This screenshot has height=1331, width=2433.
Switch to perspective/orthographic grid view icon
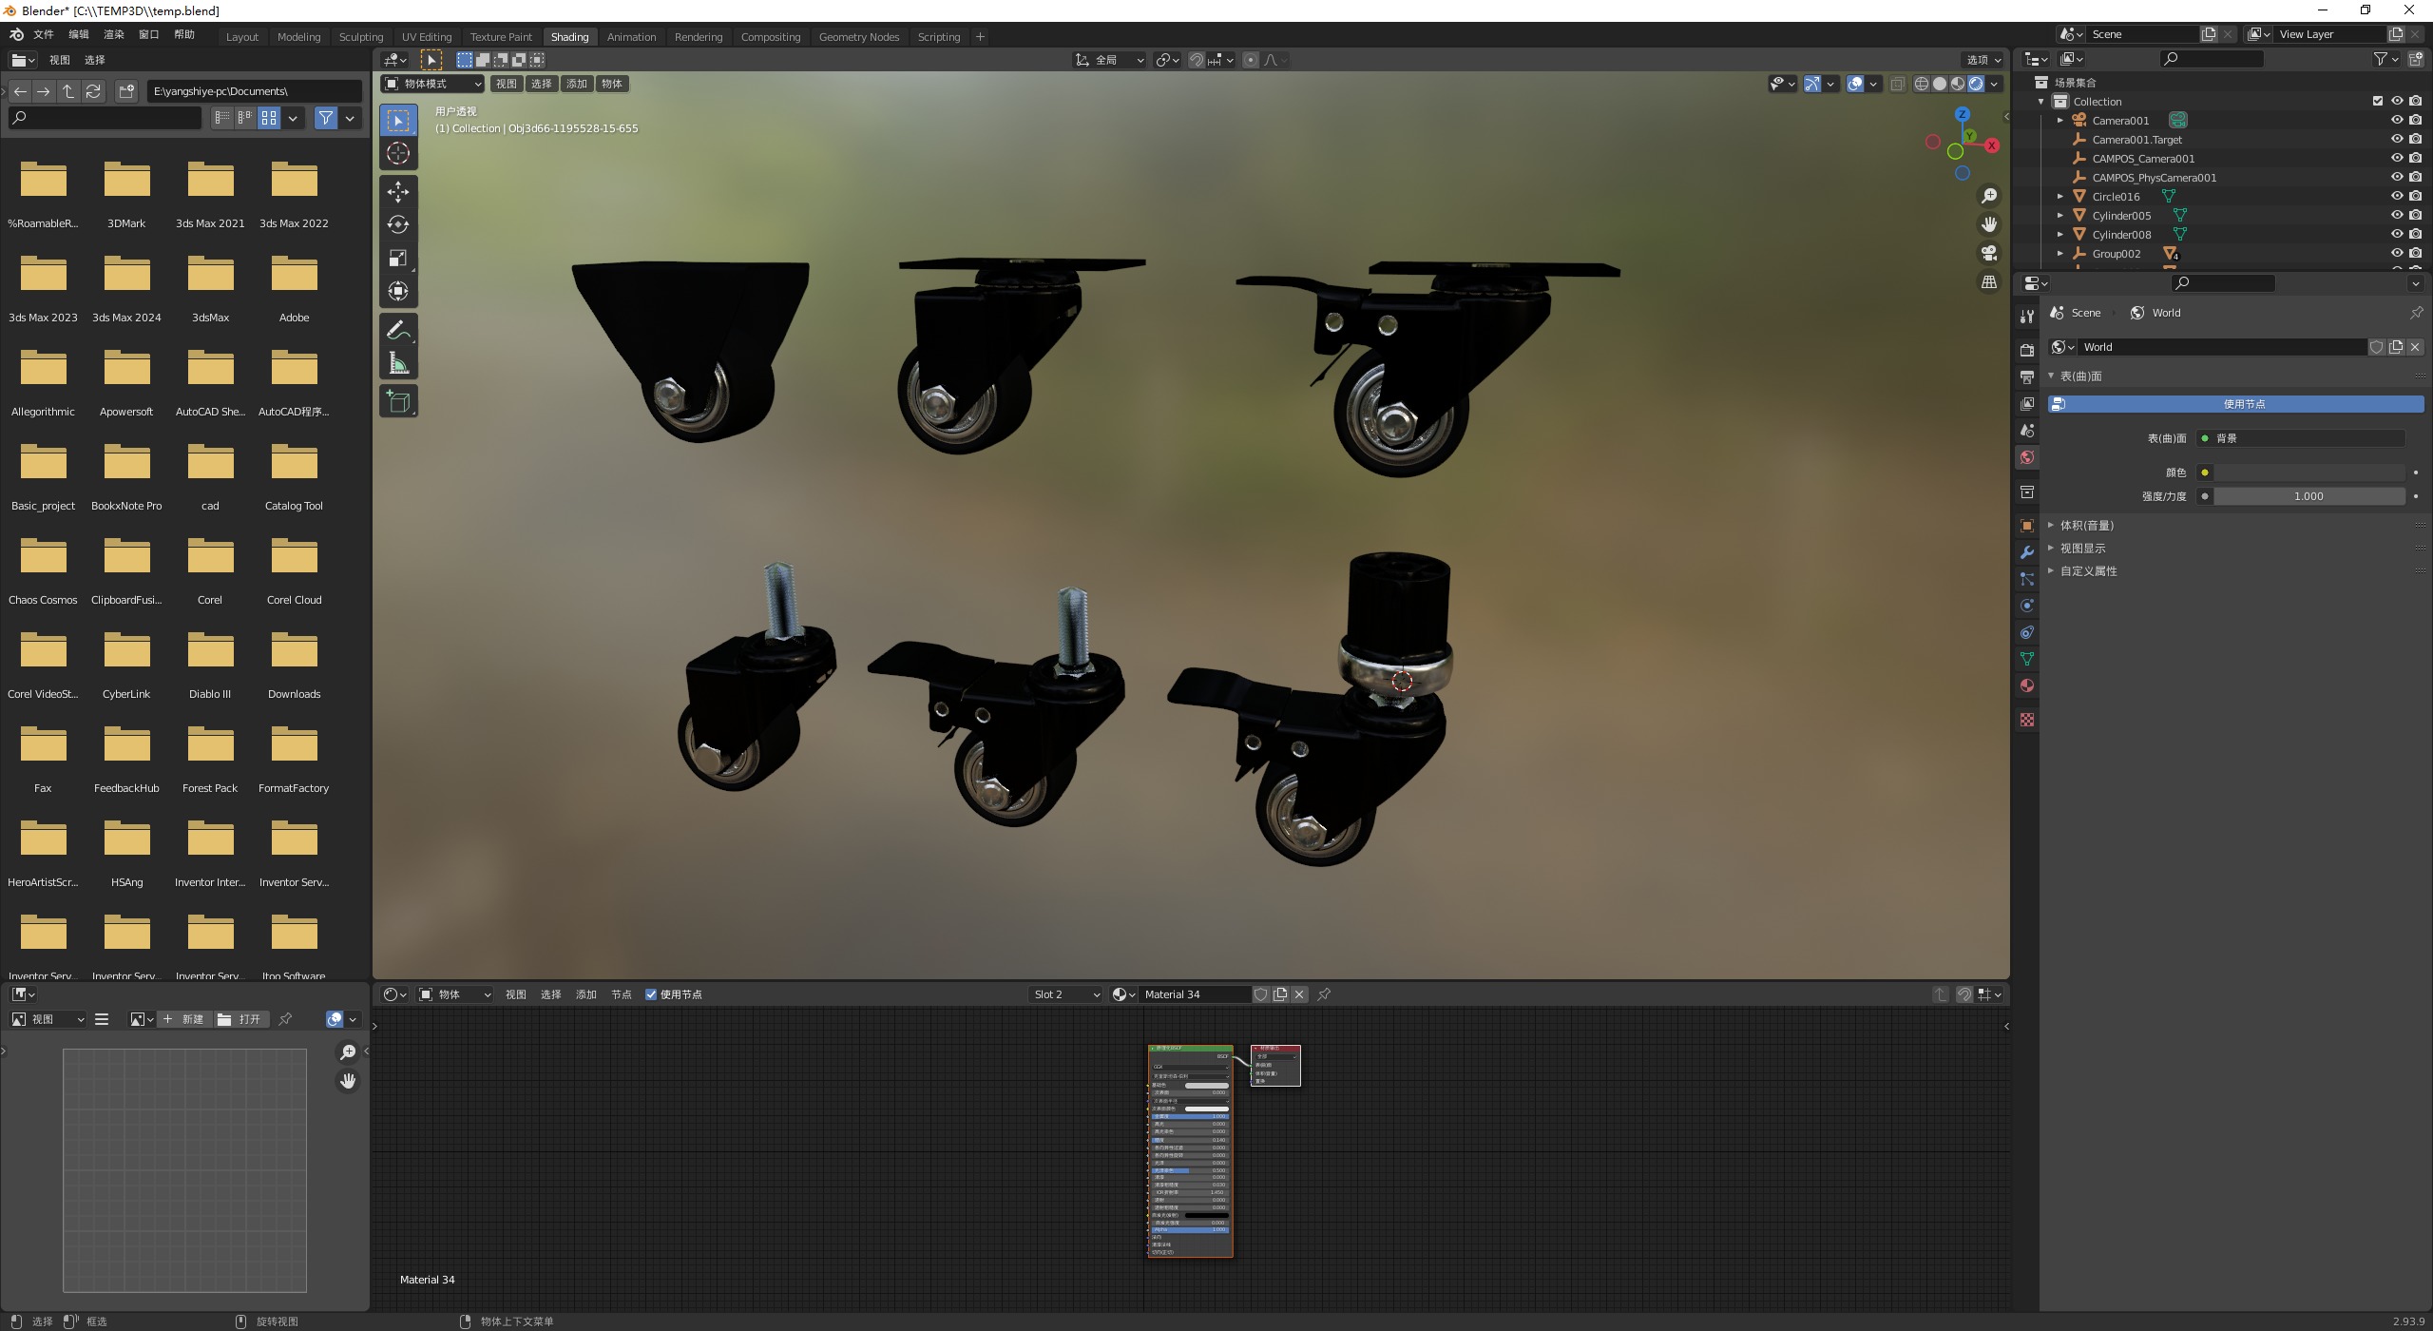coord(1988,282)
